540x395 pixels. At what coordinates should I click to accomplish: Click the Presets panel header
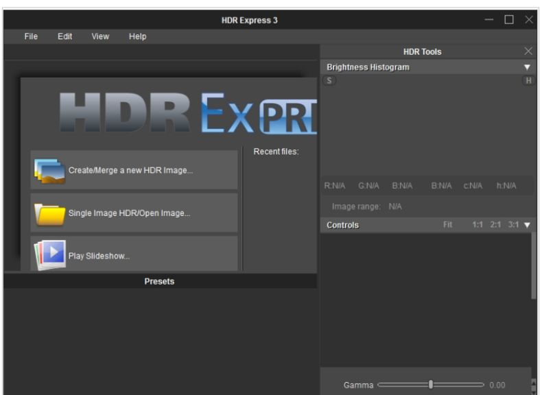(160, 281)
